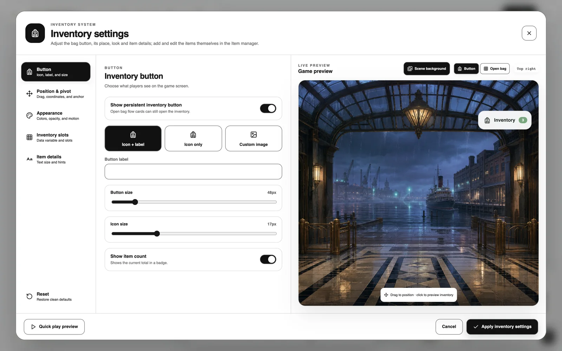Screen dimensions: 562x351
Task: Click the play triangle icon in Quick play preview
Action: [33, 327]
